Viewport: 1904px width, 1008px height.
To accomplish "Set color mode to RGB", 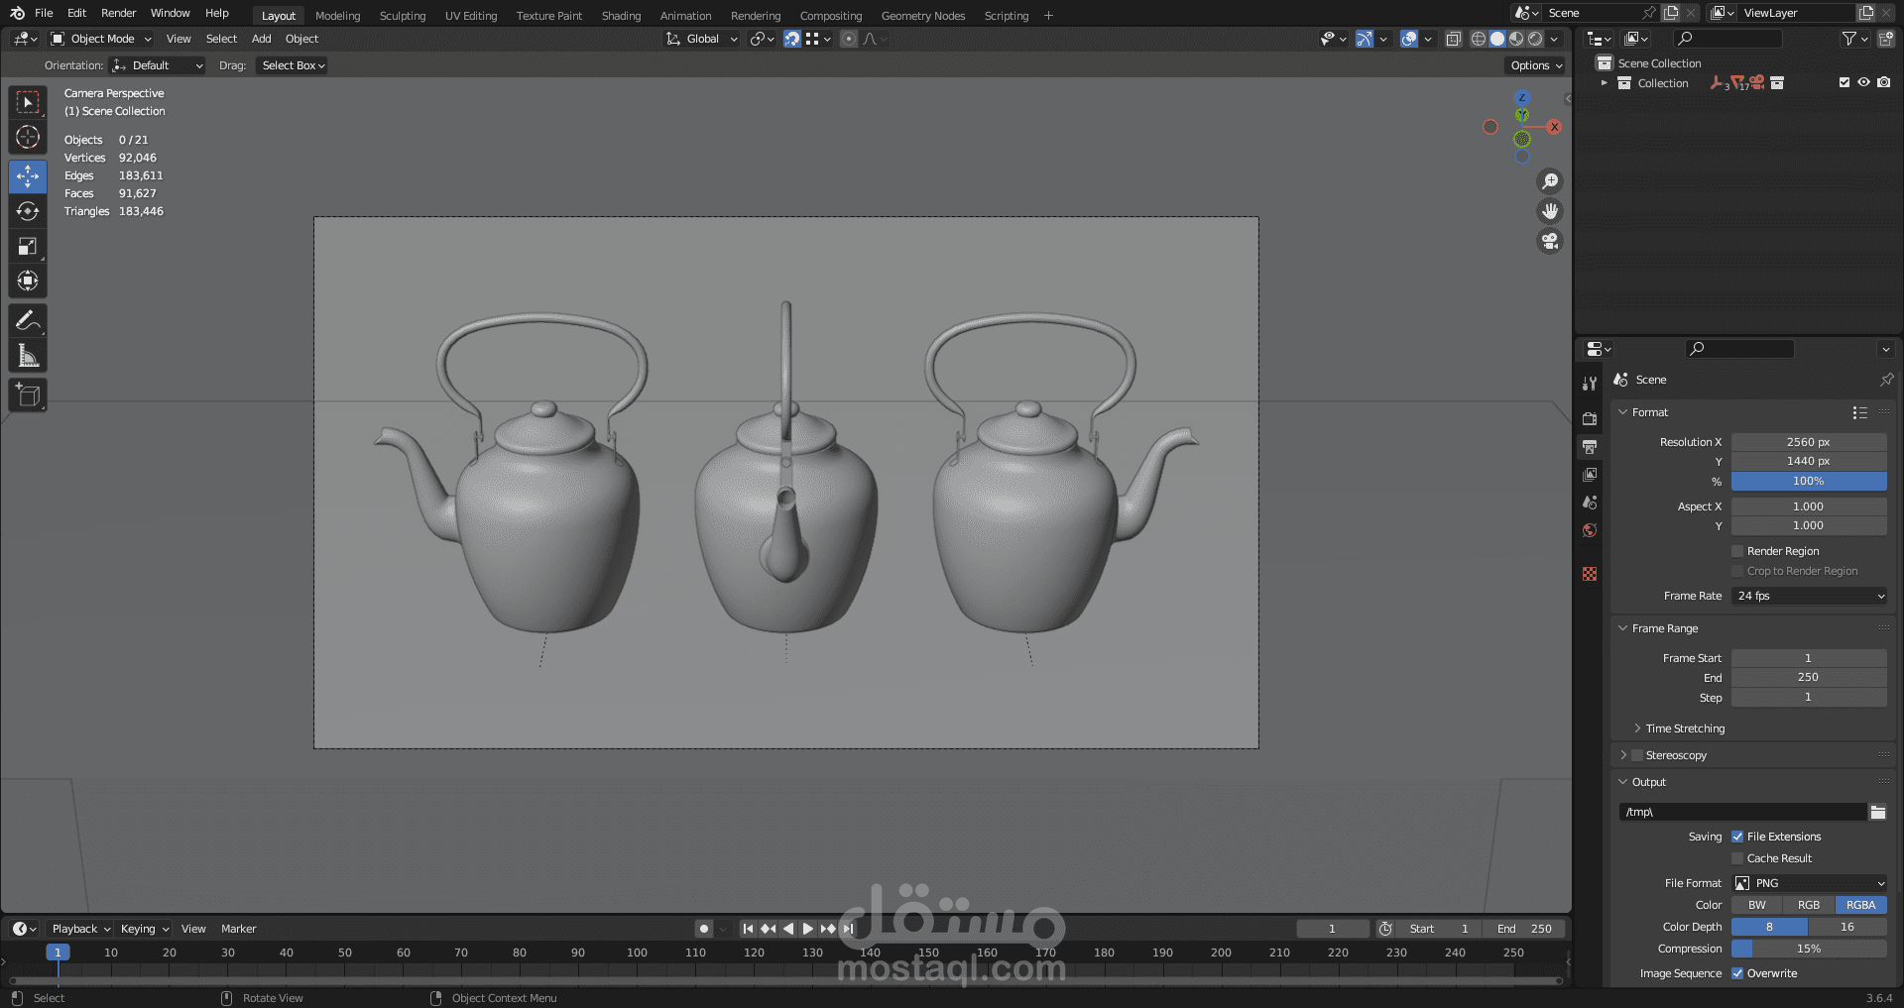I will click(x=1809, y=905).
